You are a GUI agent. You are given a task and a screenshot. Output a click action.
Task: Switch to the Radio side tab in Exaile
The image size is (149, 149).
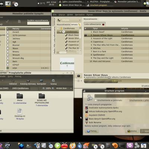[x=54, y=51]
